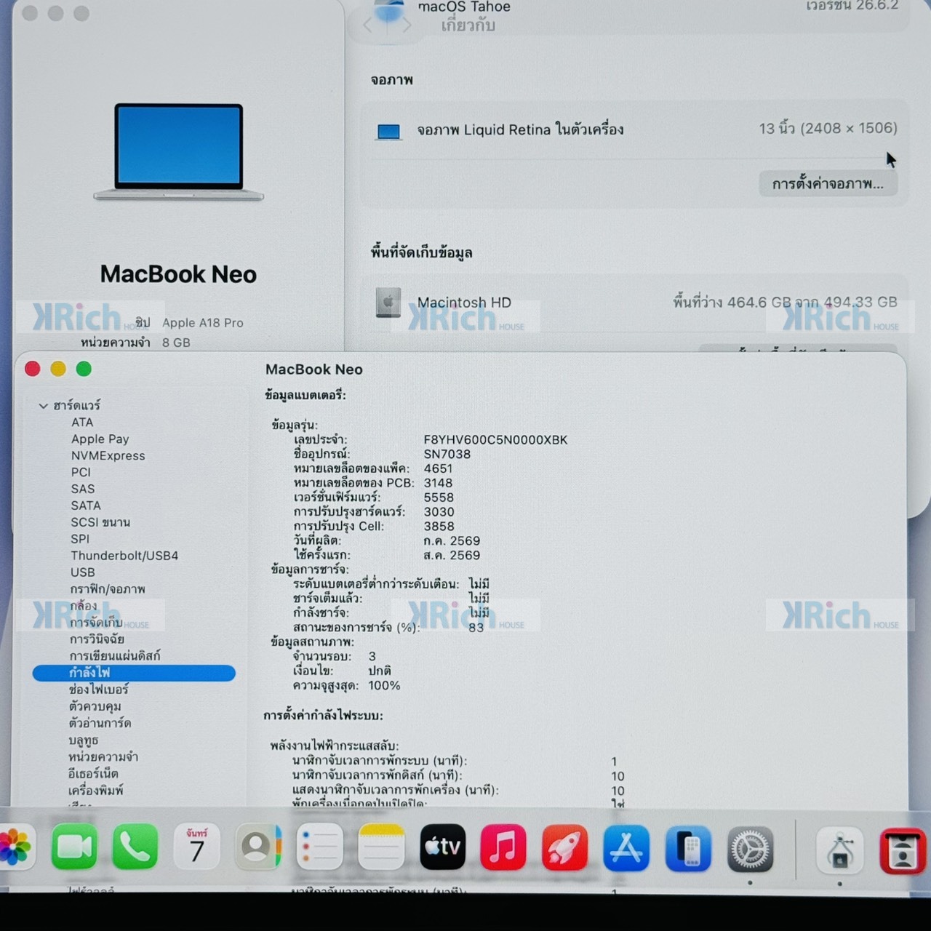
Task: Select SCSI ขนาน in sidebar
Action: tap(100, 522)
